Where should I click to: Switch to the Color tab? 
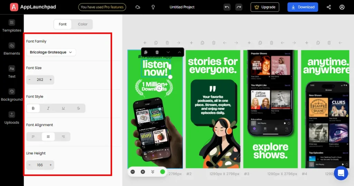coord(83,24)
